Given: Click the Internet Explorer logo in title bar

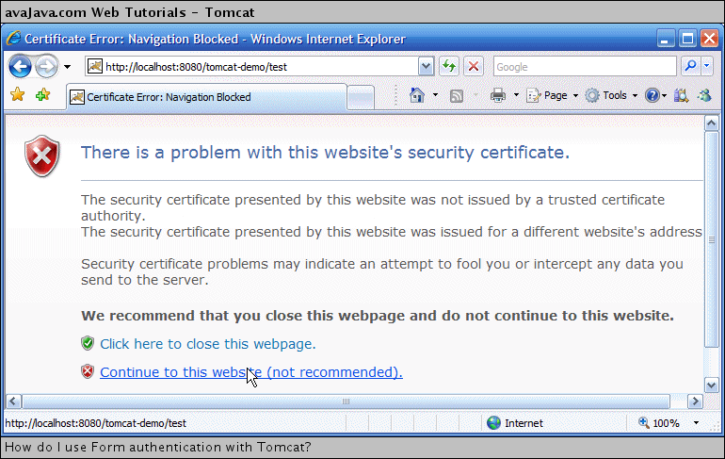Looking at the screenshot, I should click(13, 38).
